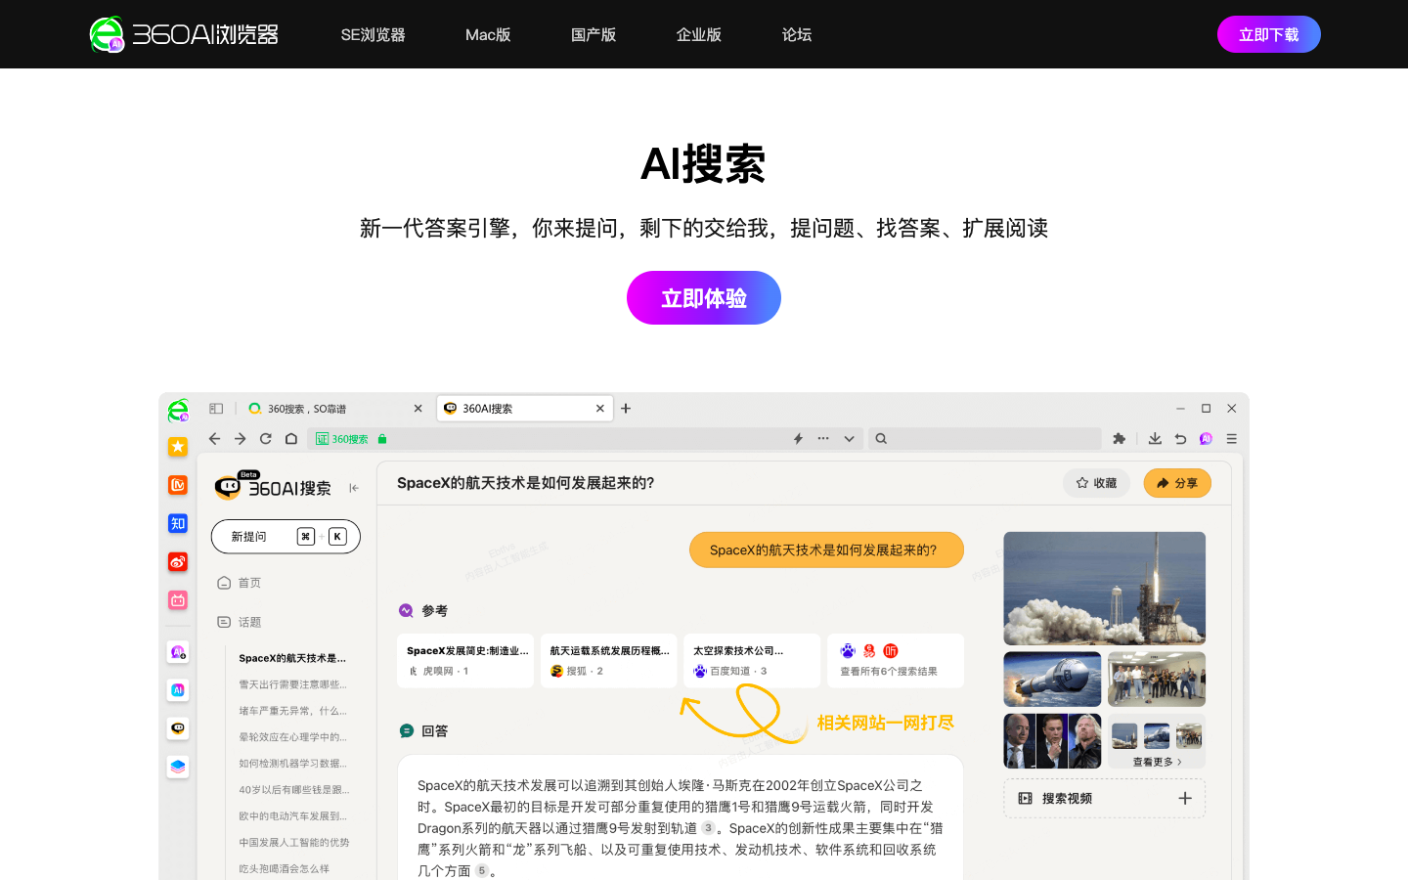Expand 搜索视频 with the plus icon
Image resolution: width=1408 pixels, height=880 pixels.
(x=1185, y=799)
